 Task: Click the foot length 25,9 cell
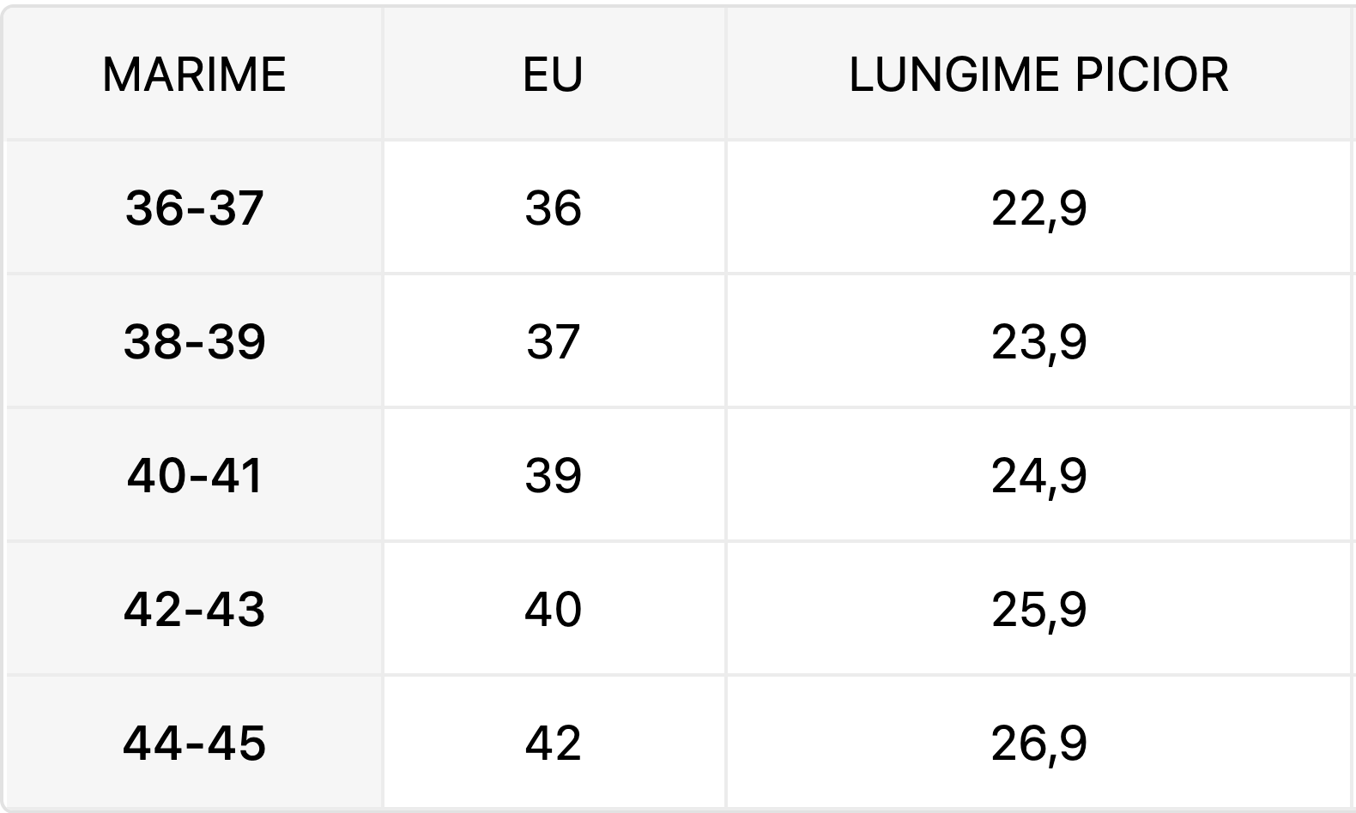1040,609
